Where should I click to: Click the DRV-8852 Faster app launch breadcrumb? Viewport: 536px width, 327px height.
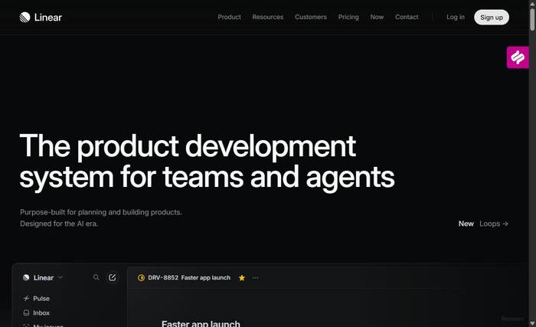[x=189, y=278]
